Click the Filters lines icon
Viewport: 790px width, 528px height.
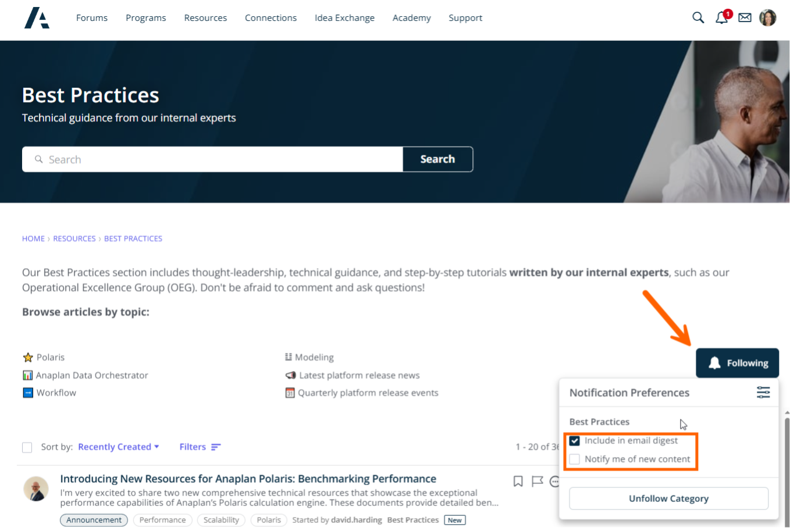(216, 447)
